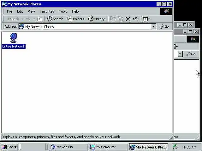The height and width of the screenshot is (151, 202).
Task: Toggle the Folders pane
Action: pyautogui.click(x=76, y=19)
